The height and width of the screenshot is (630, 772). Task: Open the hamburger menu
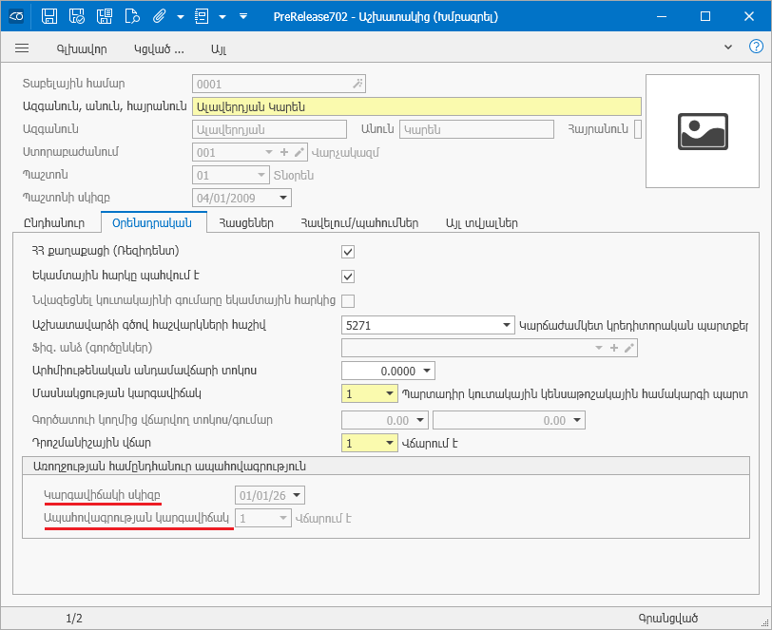point(23,48)
